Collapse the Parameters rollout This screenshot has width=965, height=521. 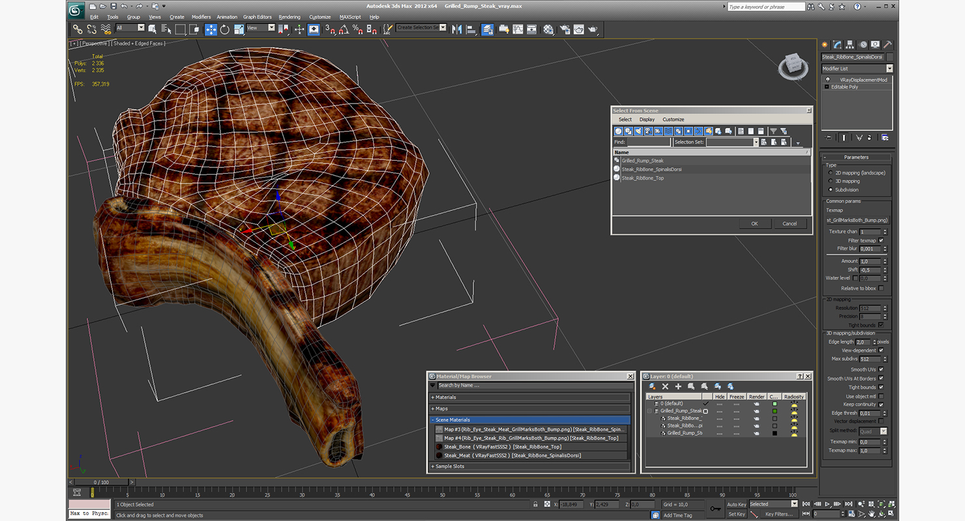pyautogui.click(x=856, y=157)
